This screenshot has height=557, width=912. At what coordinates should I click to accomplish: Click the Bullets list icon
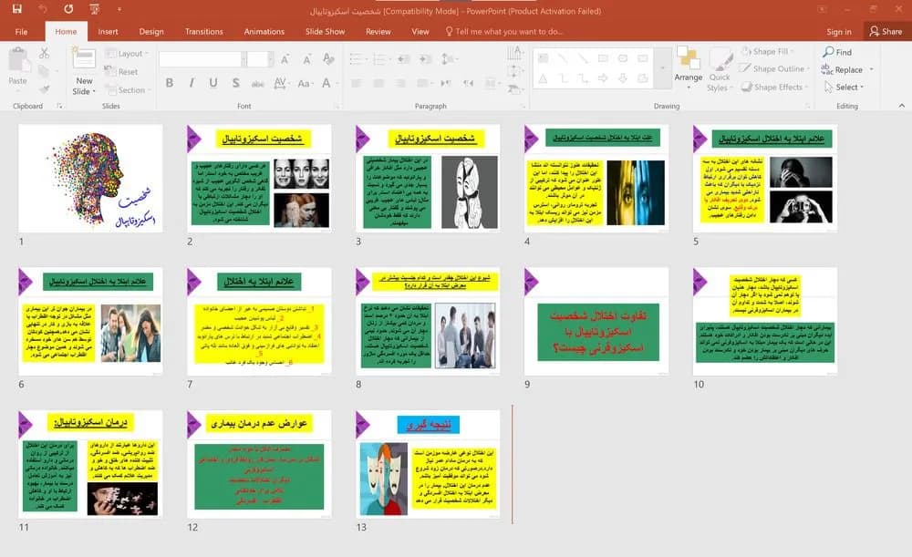[357, 58]
